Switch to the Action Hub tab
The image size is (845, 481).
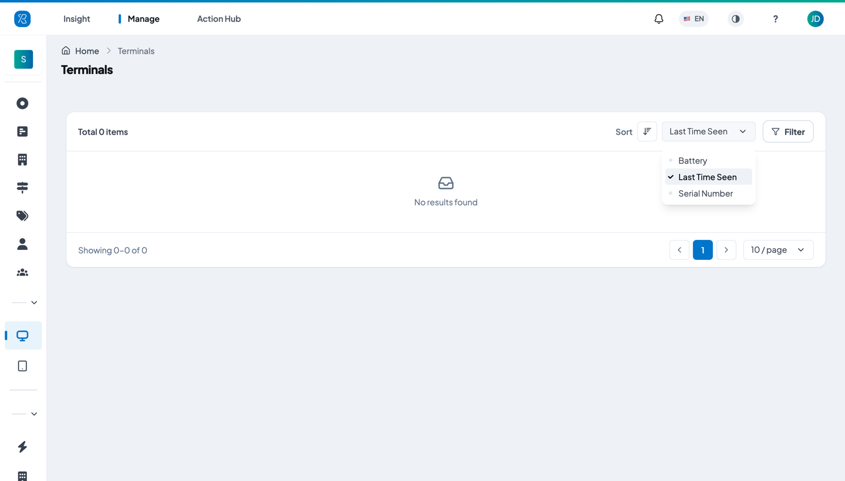pyautogui.click(x=219, y=19)
